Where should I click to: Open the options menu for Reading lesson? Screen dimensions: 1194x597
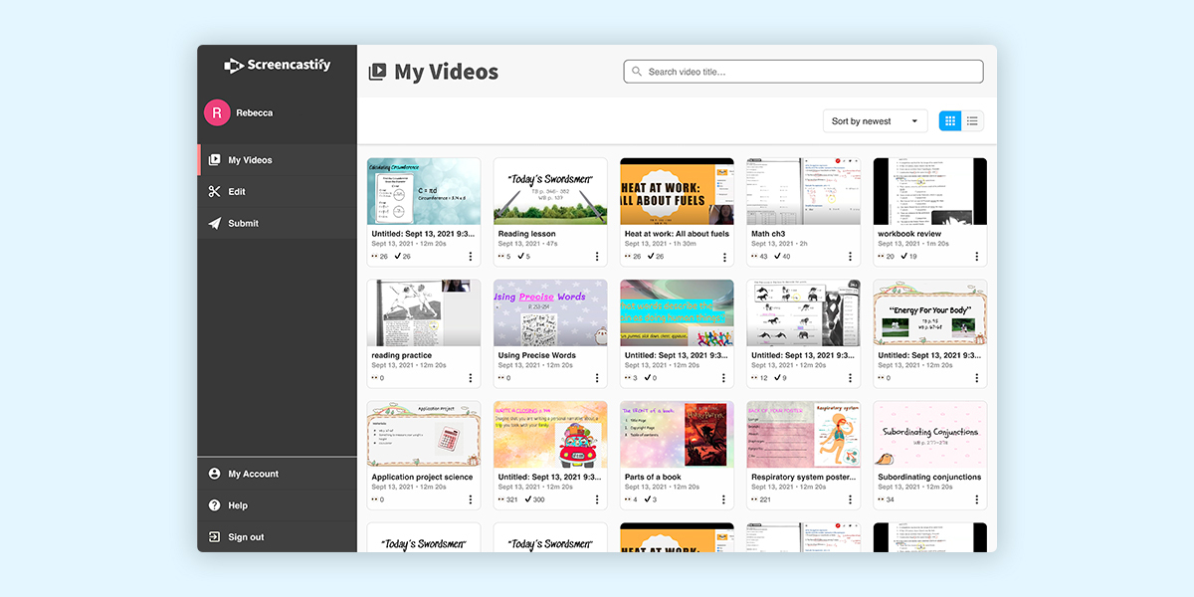pos(596,257)
